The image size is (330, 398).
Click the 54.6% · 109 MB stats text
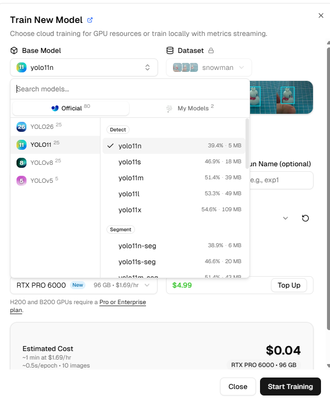coord(221,210)
